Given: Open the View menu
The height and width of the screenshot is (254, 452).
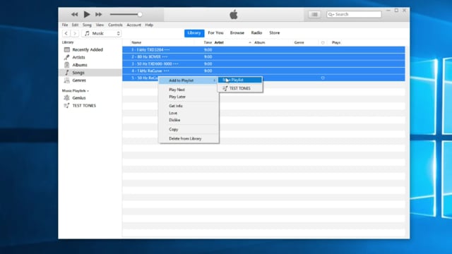Looking at the screenshot, I should pos(100,25).
